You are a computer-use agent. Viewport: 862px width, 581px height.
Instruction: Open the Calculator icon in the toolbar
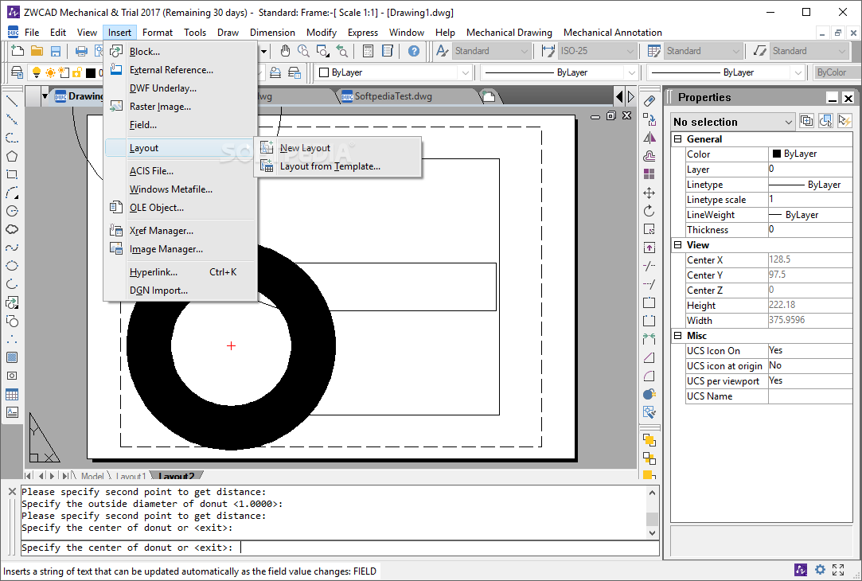pos(369,51)
